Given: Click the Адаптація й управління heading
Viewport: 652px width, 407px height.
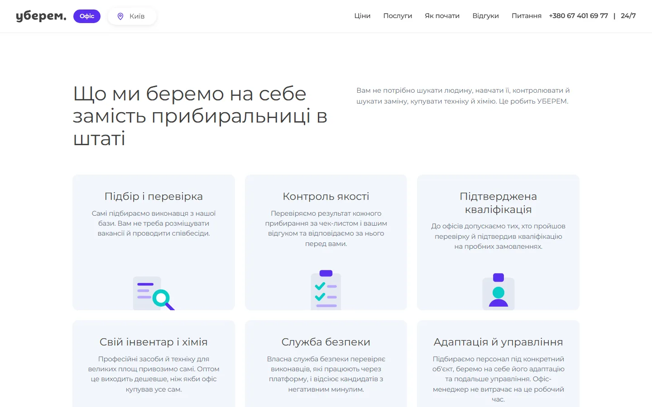Looking at the screenshot, I should pyautogui.click(x=499, y=342).
